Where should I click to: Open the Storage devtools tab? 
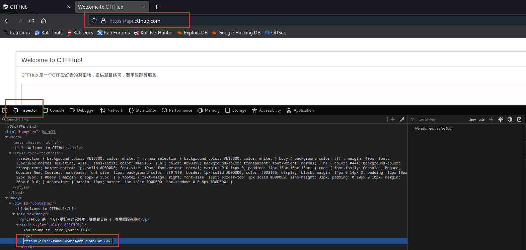tap(236, 110)
